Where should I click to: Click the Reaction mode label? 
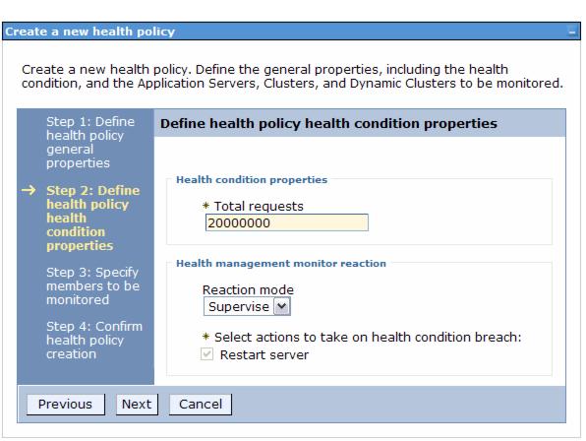(248, 289)
